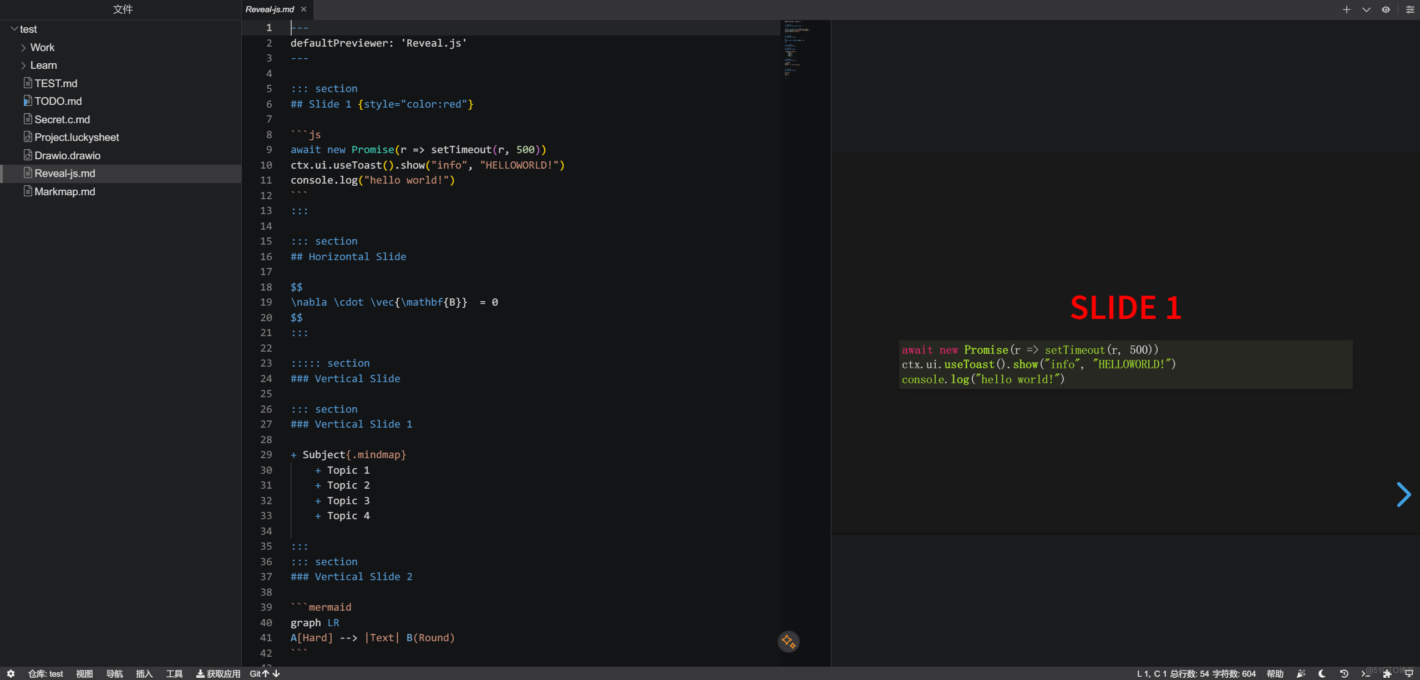Viewport: 1420px width, 680px height.
Task: Click 'graph LR' line in editor
Action: coord(315,622)
